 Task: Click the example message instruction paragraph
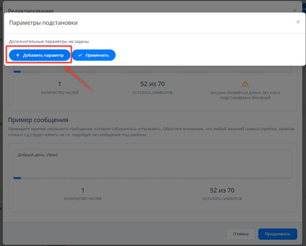click(153, 132)
